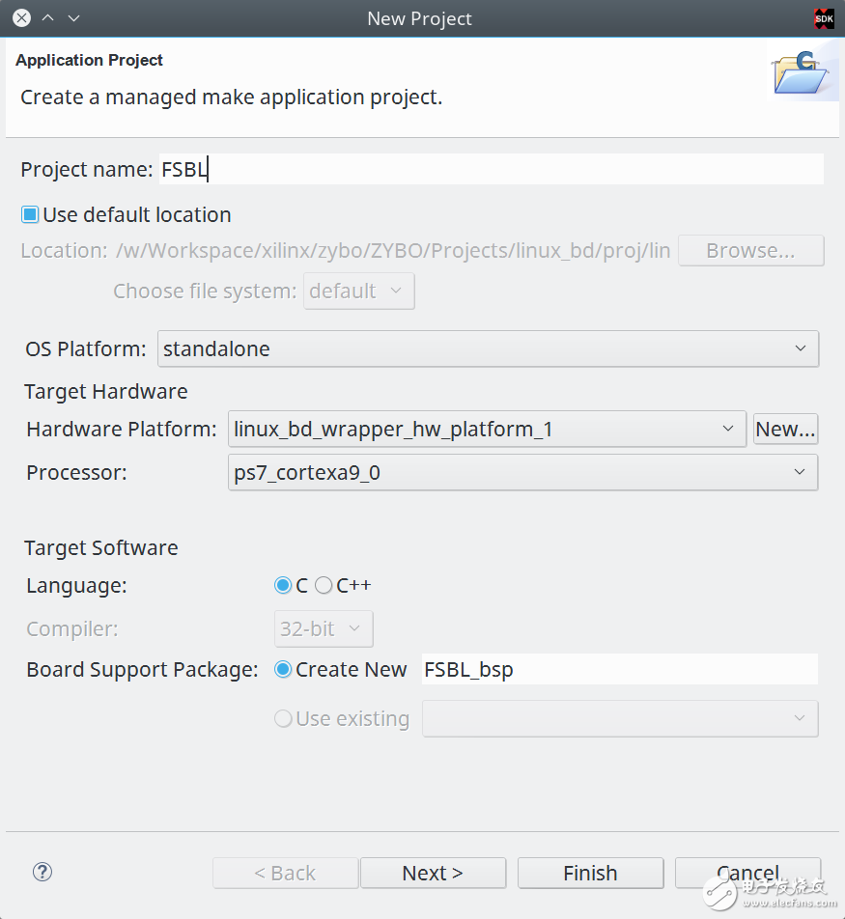
Task: Expand the Hardware Platform dropdown
Action: (488, 429)
